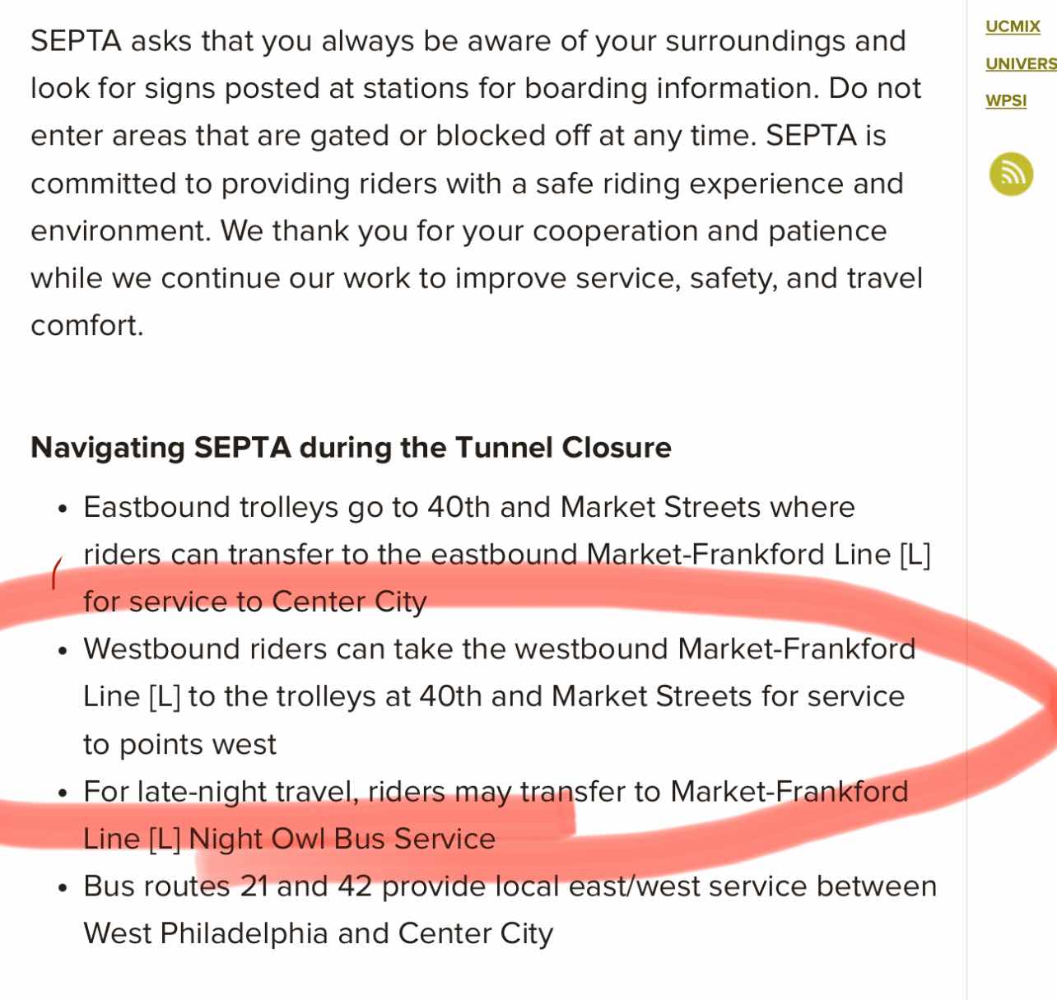Click the word comfort ending the paragraph

(x=86, y=326)
